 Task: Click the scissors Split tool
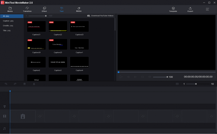pyautogui.click(x=34, y=84)
